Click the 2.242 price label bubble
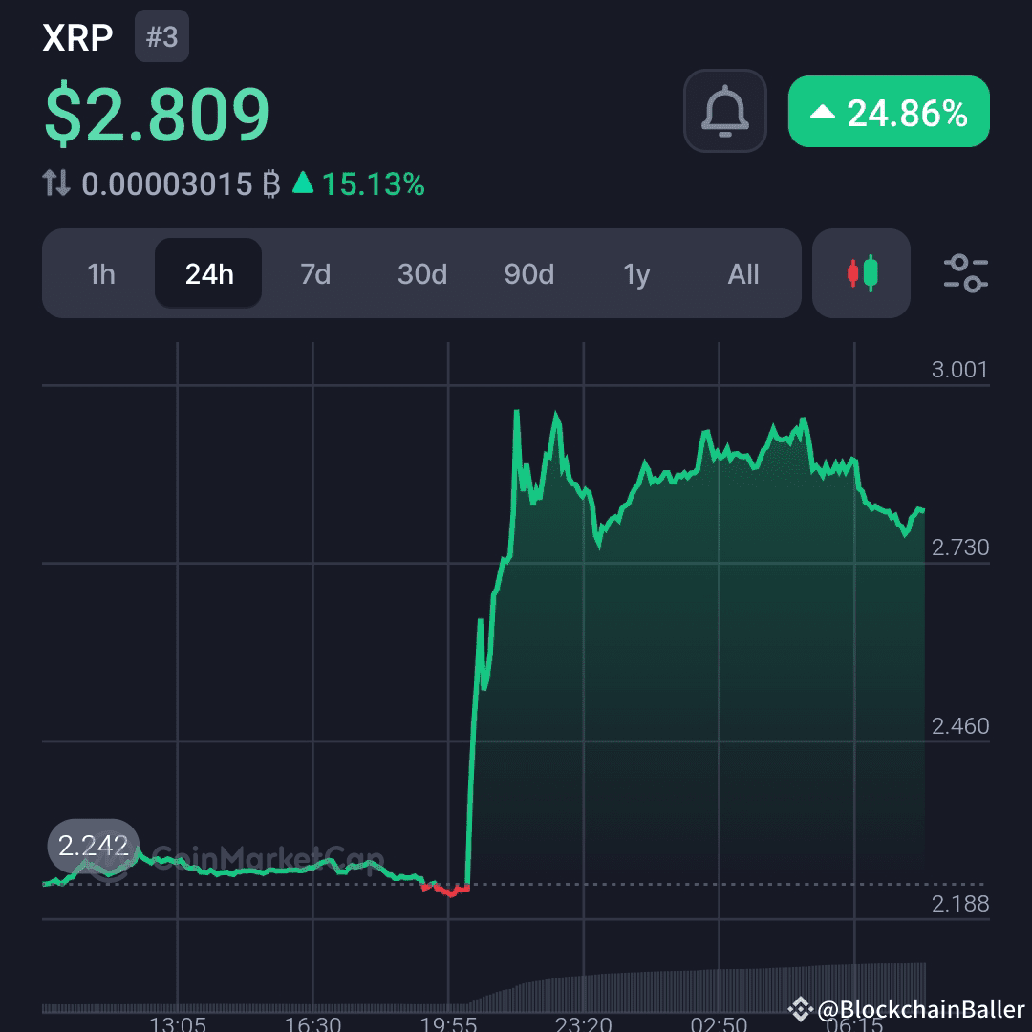This screenshot has width=1032, height=1032. [x=93, y=846]
